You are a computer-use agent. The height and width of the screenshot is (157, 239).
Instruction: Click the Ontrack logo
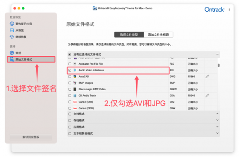click(214, 9)
